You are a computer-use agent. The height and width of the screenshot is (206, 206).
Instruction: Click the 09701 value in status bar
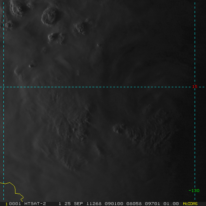[x=152, y=204]
